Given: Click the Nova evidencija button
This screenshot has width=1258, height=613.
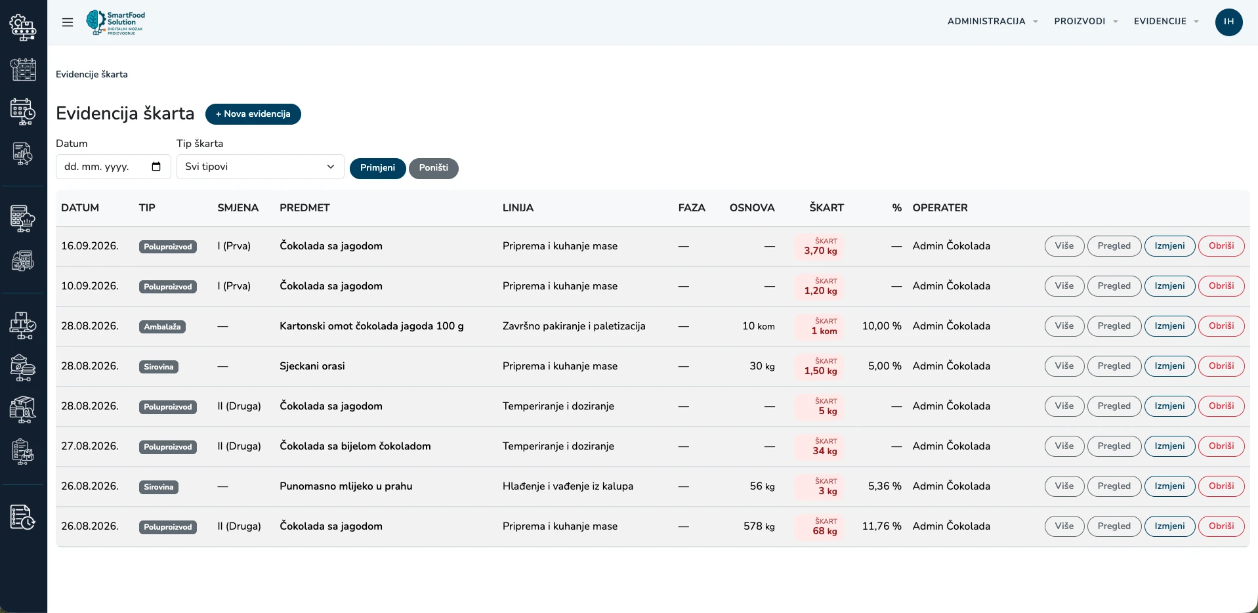Looking at the screenshot, I should pos(253,114).
